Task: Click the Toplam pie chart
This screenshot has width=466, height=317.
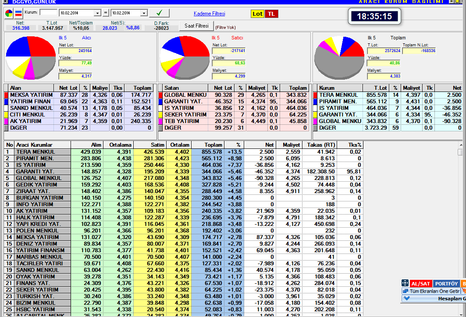Action: 339,58
